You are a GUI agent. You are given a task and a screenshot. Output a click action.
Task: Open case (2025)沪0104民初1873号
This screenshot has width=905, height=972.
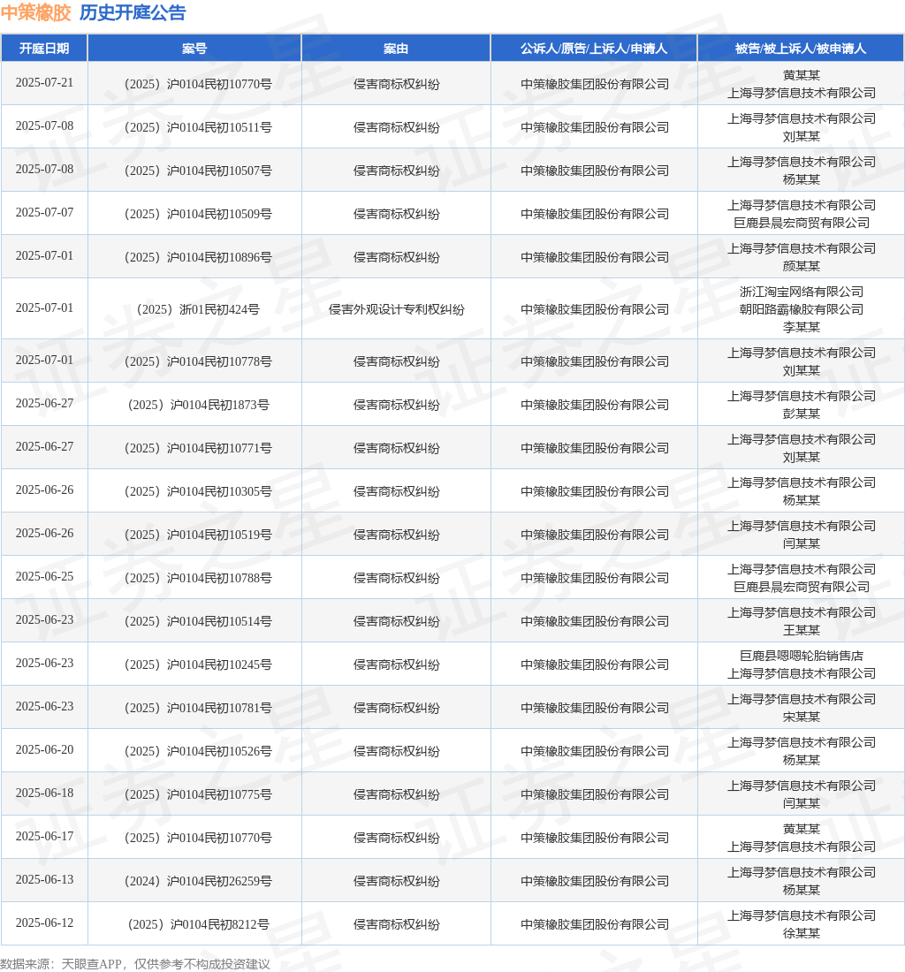198,404
